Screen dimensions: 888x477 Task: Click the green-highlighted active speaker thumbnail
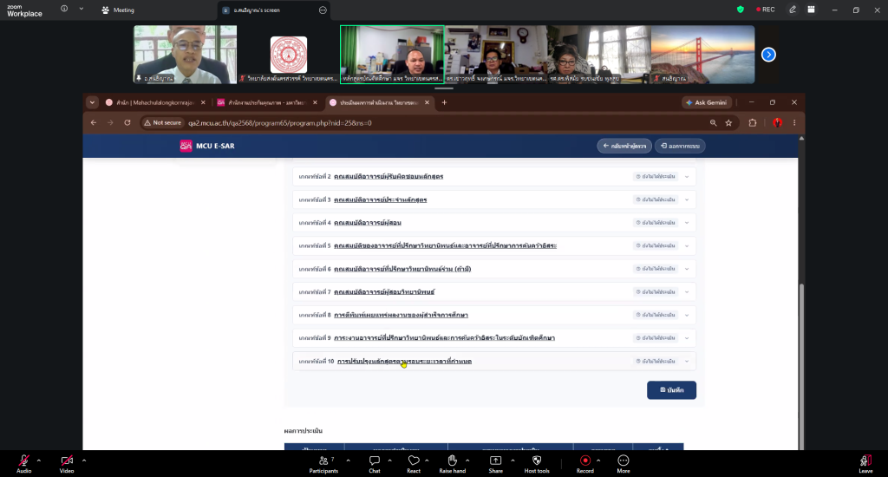tap(392, 55)
